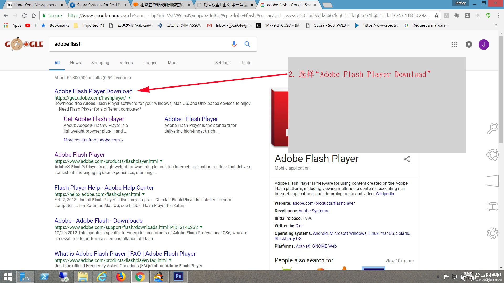
Task: Open the Adobe Flash Player Download result
Action: (93, 91)
